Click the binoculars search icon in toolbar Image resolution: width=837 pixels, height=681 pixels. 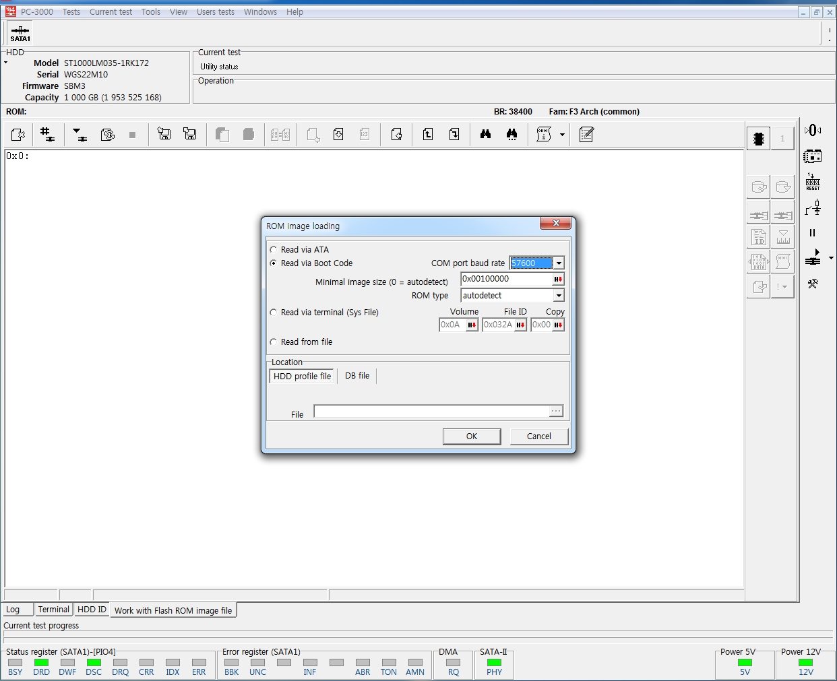(x=485, y=135)
